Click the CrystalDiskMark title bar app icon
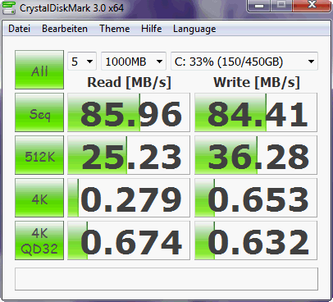 (9, 7)
